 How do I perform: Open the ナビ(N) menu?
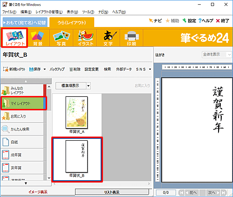click(x=103, y=12)
